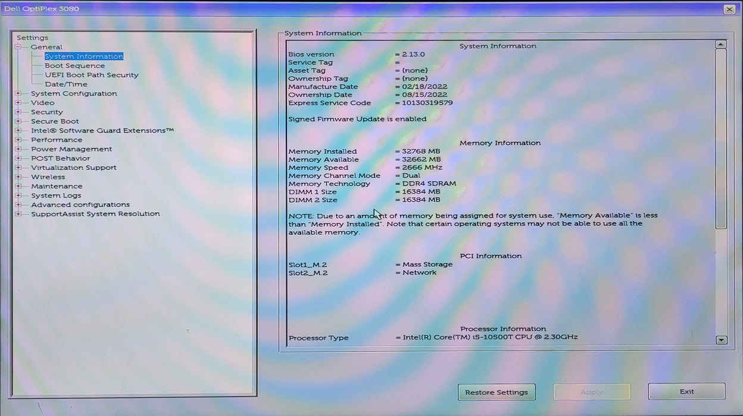The width and height of the screenshot is (743, 416).
Task: Select Boot Sequence in the tree
Action: tap(74, 65)
